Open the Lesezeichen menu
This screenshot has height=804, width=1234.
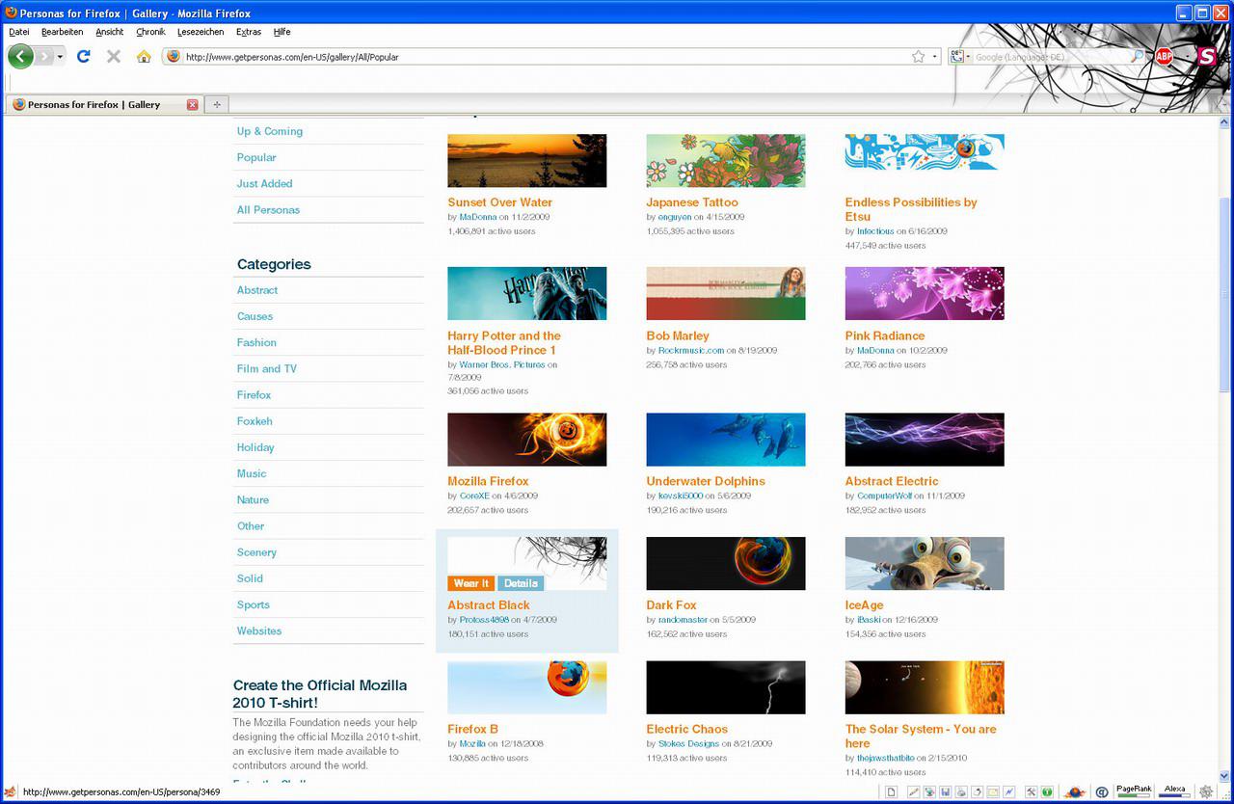pos(201,32)
